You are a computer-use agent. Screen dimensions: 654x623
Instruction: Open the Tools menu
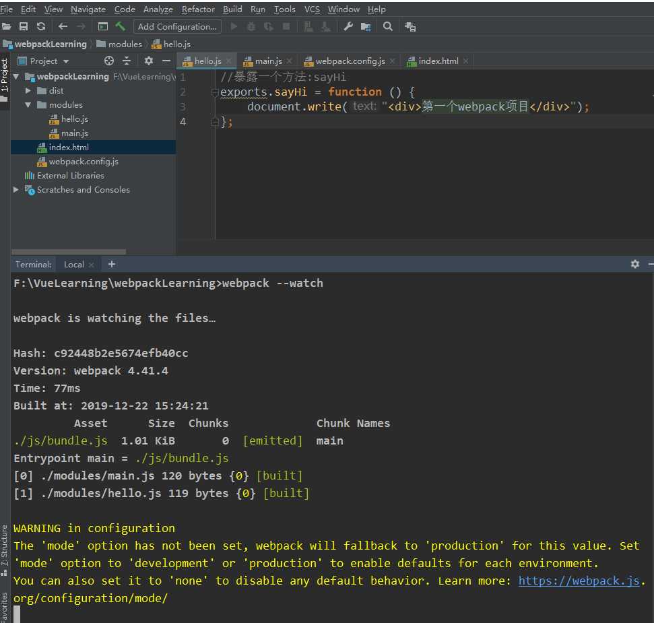point(284,9)
